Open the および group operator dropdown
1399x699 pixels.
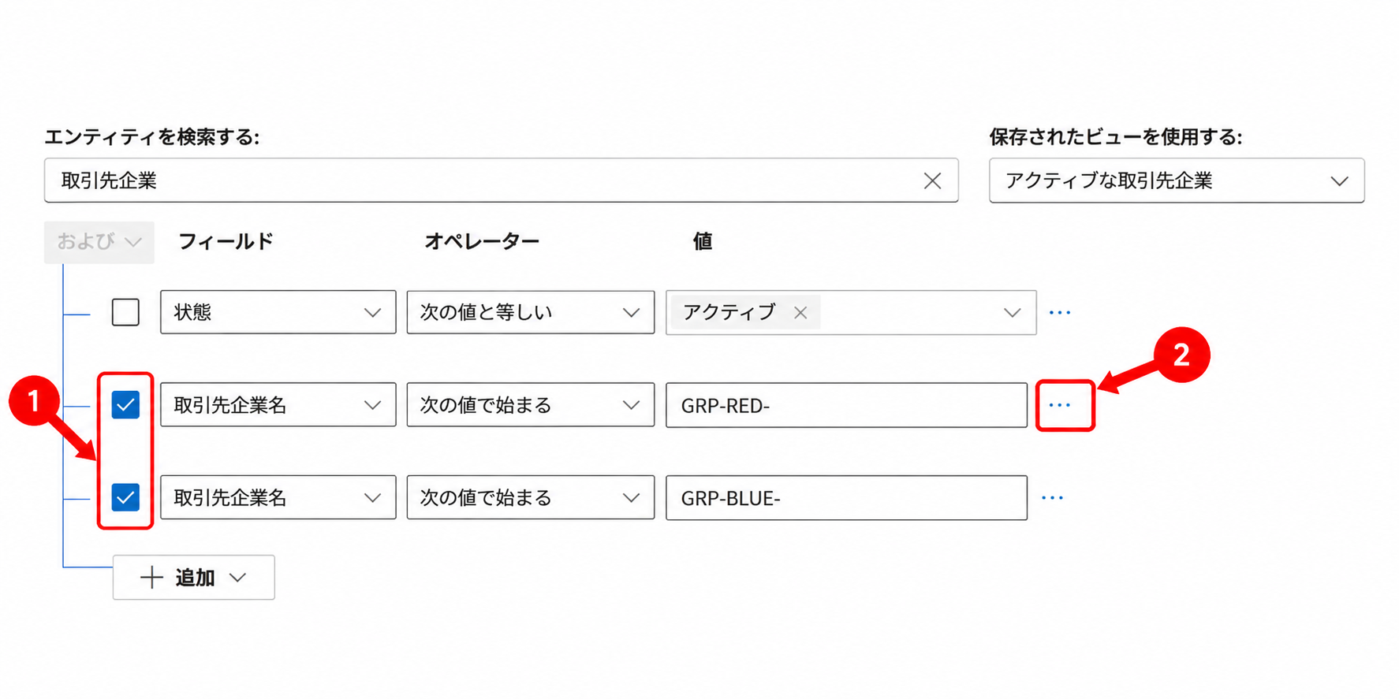coord(99,242)
